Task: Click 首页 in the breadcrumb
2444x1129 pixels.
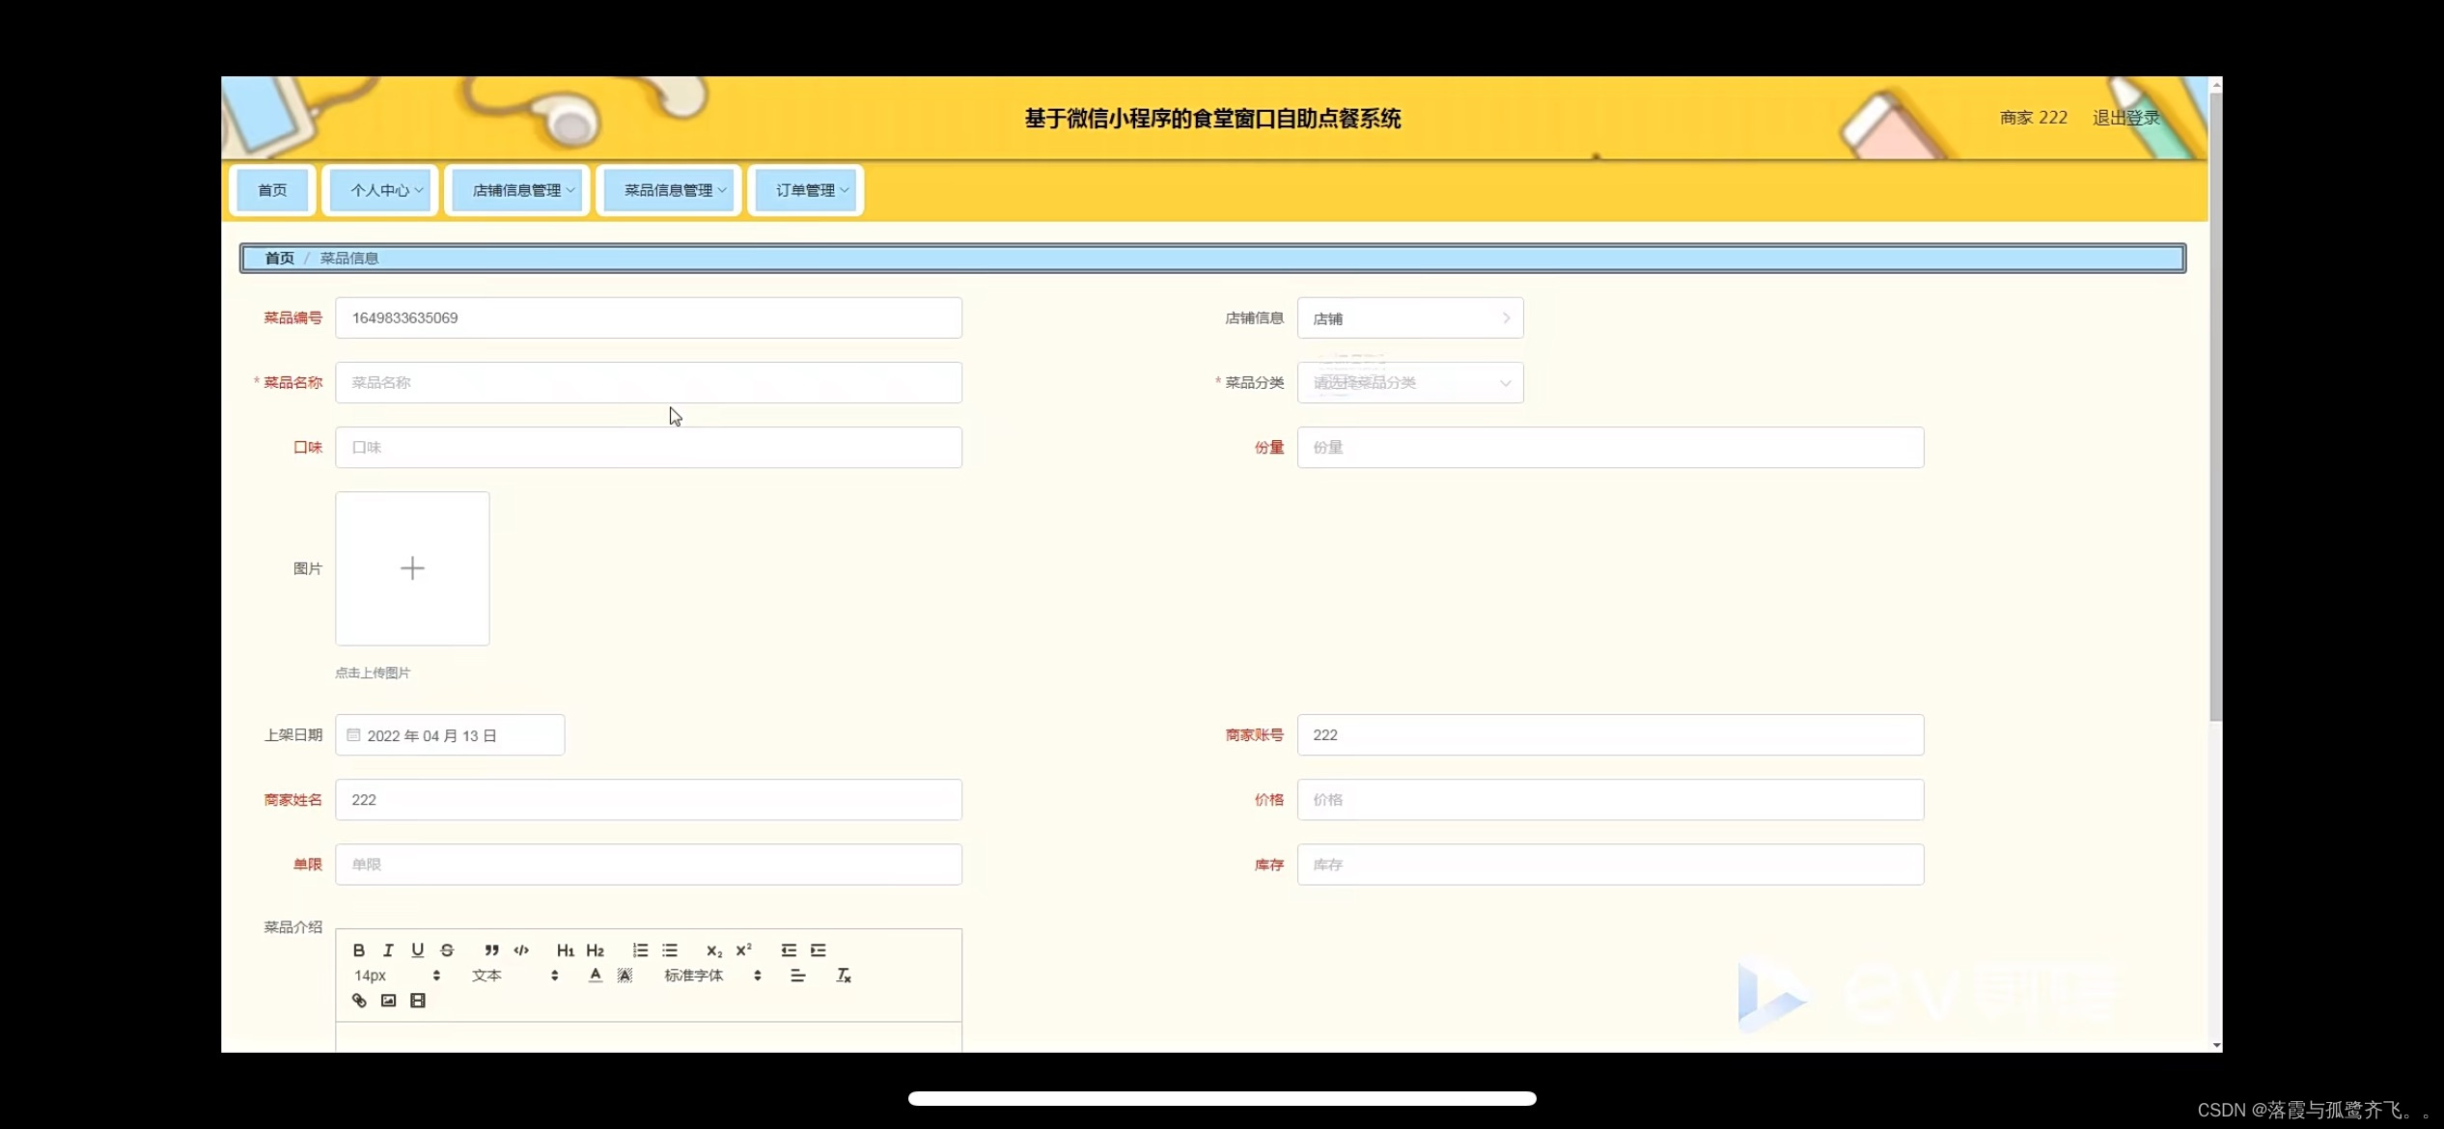Action: (x=279, y=259)
